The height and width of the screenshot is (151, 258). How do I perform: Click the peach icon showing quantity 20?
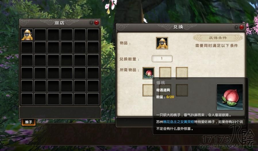(149, 73)
